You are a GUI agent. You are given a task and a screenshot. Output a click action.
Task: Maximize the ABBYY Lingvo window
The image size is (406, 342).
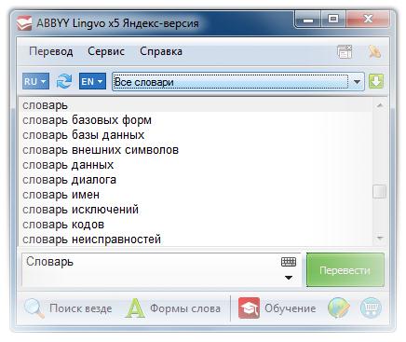tap(333, 20)
